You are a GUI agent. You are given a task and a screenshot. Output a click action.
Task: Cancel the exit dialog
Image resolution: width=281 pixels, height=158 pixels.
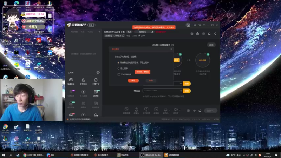pyautogui.click(x=151, y=81)
